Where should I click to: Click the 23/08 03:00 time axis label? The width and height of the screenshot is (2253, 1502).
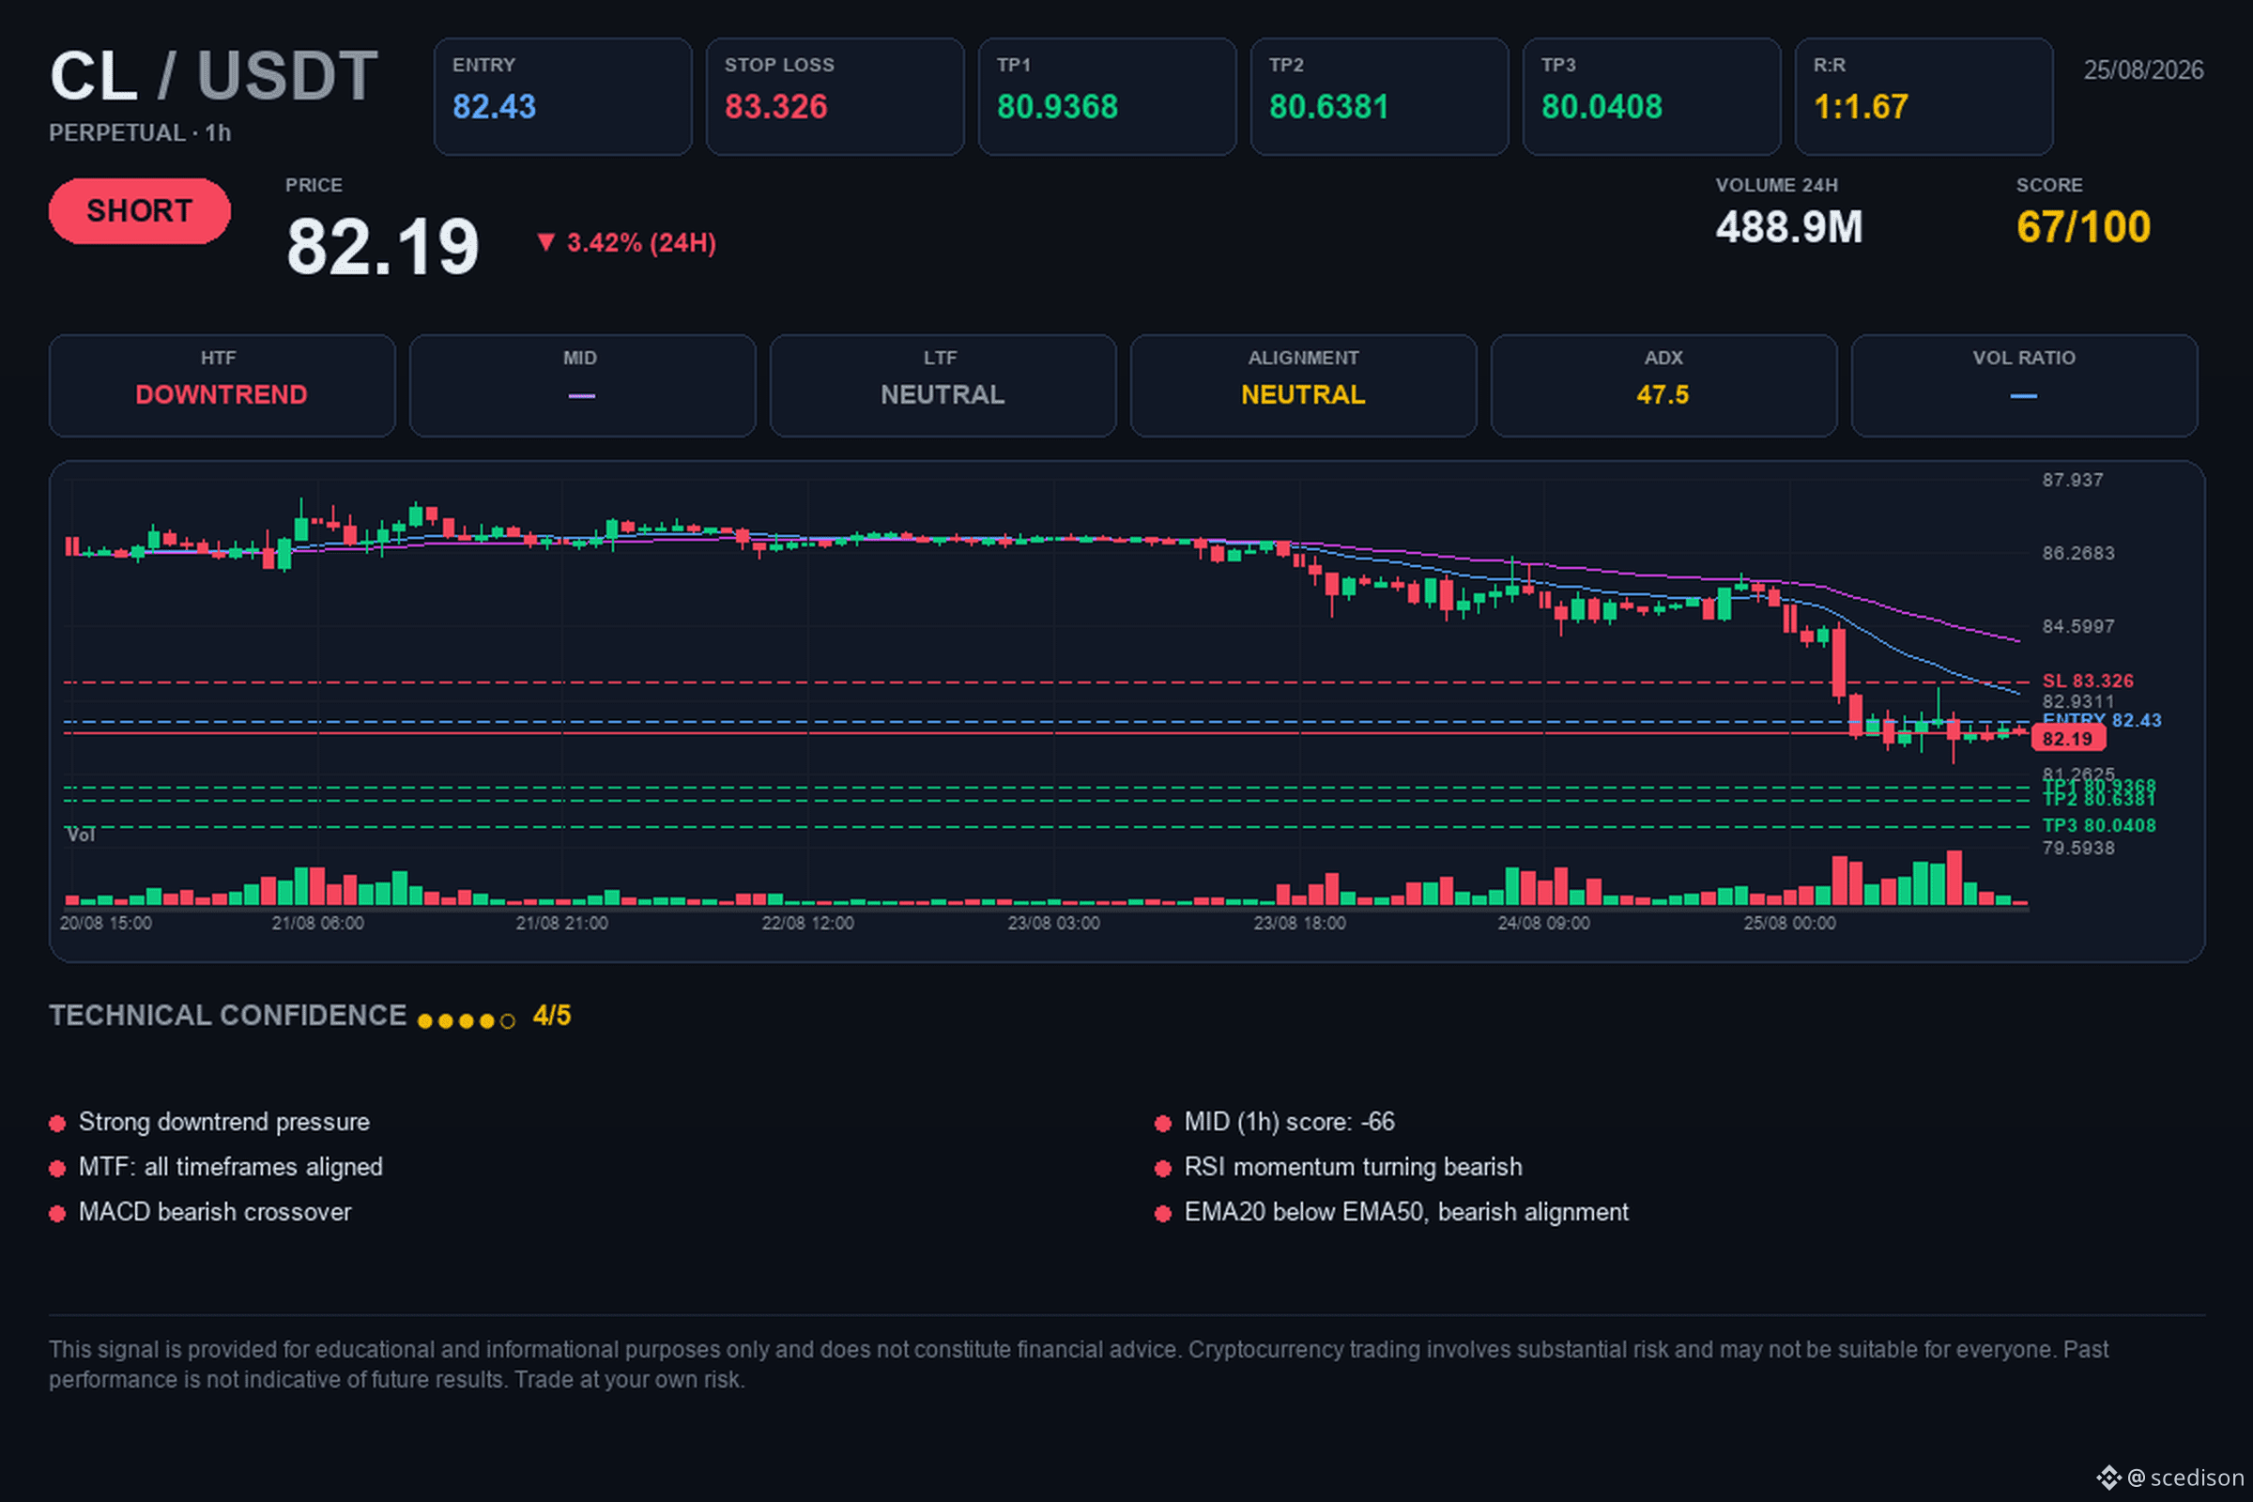(x=1053, y=924)
